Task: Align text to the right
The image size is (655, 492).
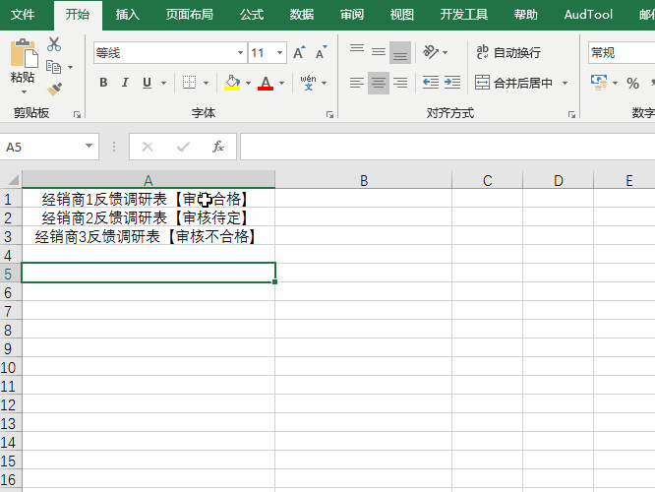Action: [400, 83]
